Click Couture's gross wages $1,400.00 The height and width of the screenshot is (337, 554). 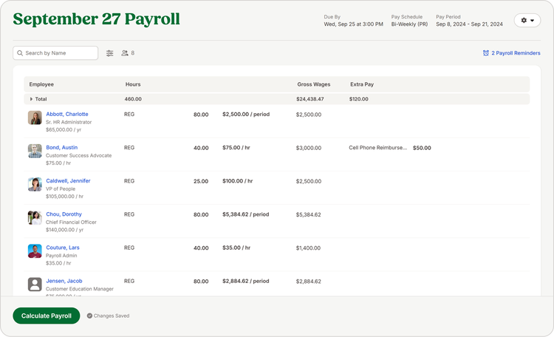pos(308,248)
